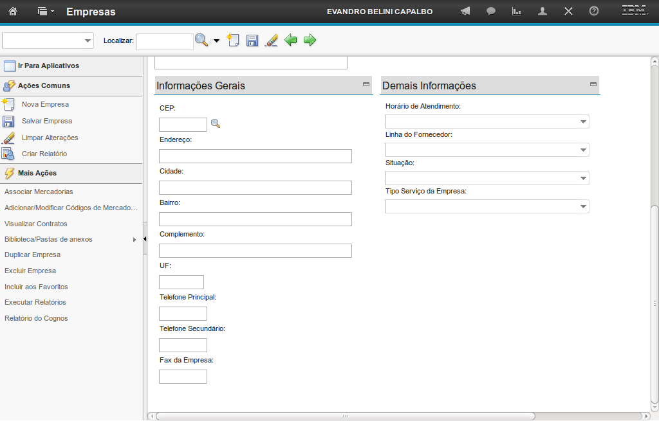Go to next record with green right arrow
This screenshot has width=659, height=421.
pos(310,40)
